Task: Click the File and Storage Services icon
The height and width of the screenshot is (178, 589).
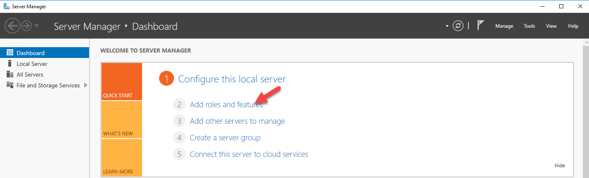Action: click(10, 85)
